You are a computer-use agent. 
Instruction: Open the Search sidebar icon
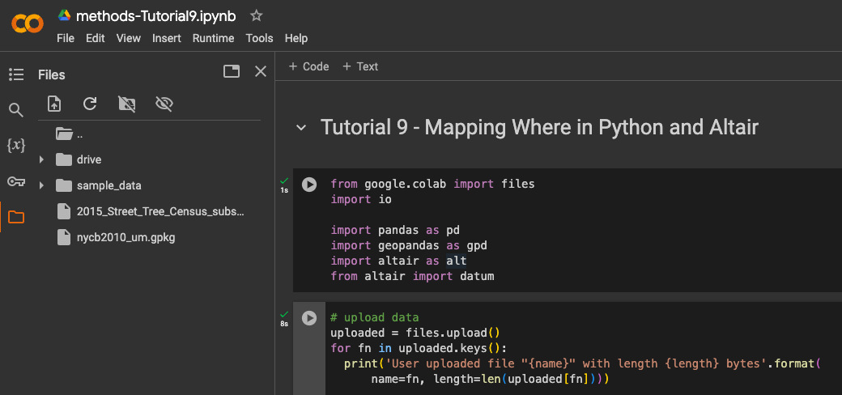(16, 110)
